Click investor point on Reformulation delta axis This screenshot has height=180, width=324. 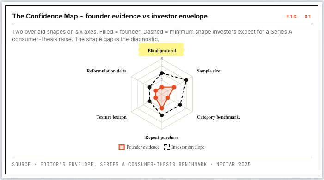pyautogui.click(x=150, y=87)
